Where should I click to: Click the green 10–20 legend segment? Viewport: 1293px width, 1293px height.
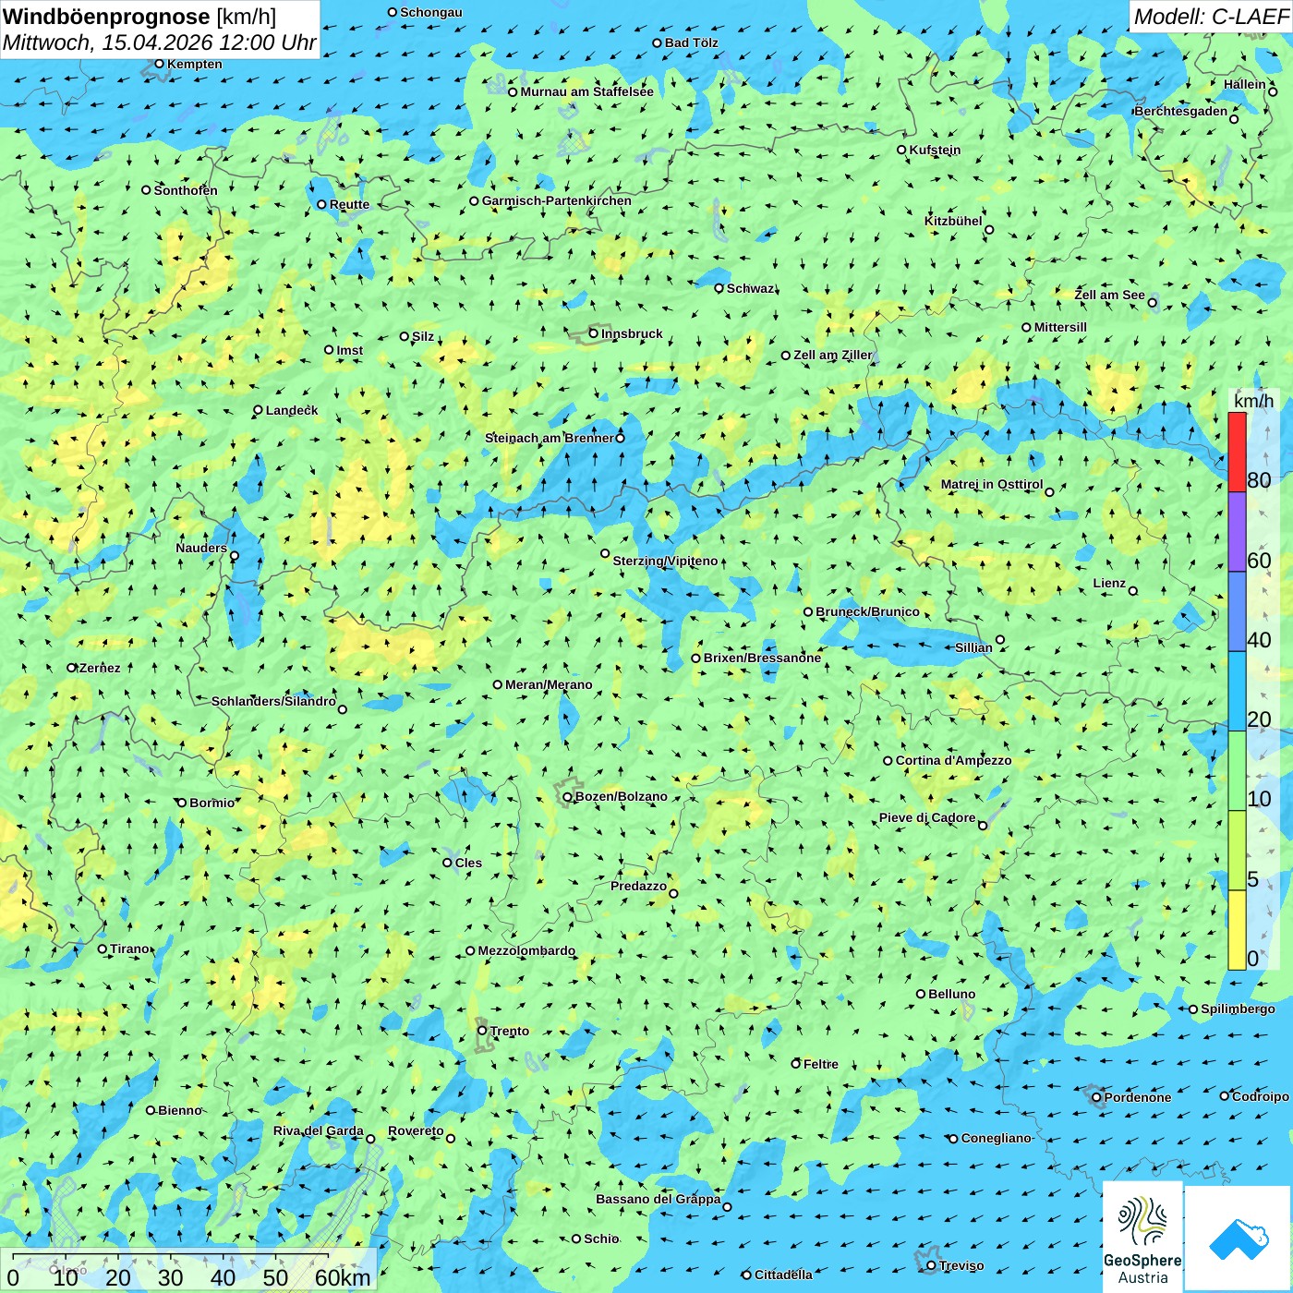(1237, 771)
